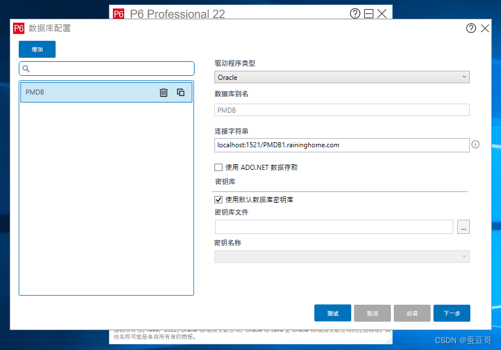Test the database connection with 测试
Screen dimensions: 501x350
coord(332,313)
